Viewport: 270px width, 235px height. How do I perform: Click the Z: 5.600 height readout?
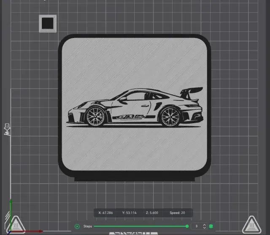(x=152, y=213)
